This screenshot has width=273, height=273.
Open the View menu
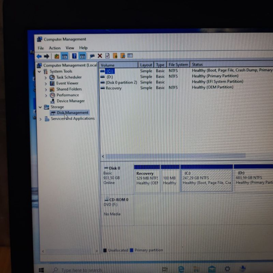click(x=70, y=48)
